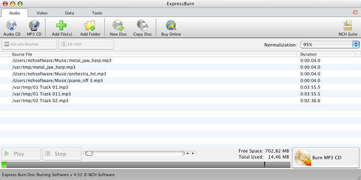Select the piano_riff 3.mp3 file row
Viewport: 361px width, 180px height.
(x=181, y=81)
